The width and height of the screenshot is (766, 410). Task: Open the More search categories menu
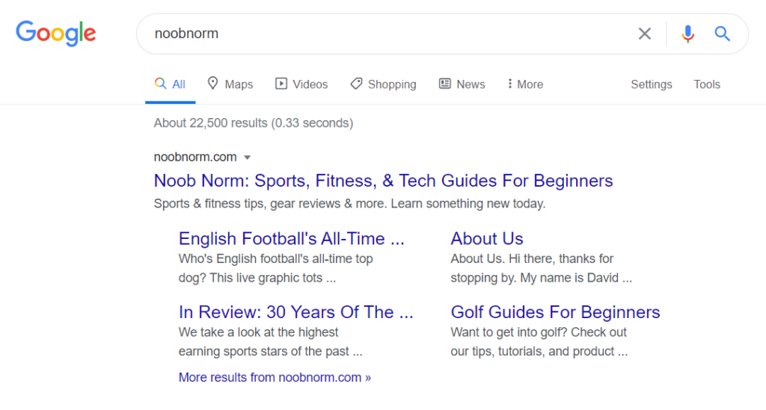tap(525, 84)
